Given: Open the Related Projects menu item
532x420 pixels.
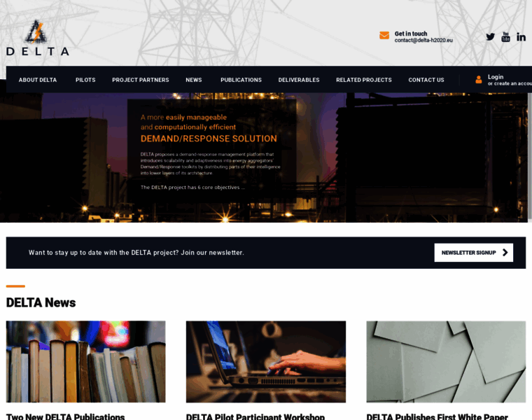Looking at the screenshot, I should tap(364, 80).
